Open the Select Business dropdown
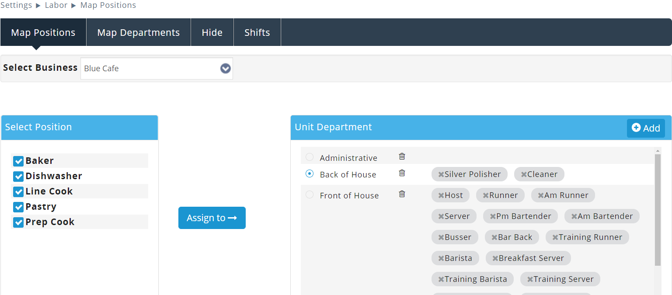Image resolution: width=672 pixels, height=295 pixels. (x=156, y=69)
